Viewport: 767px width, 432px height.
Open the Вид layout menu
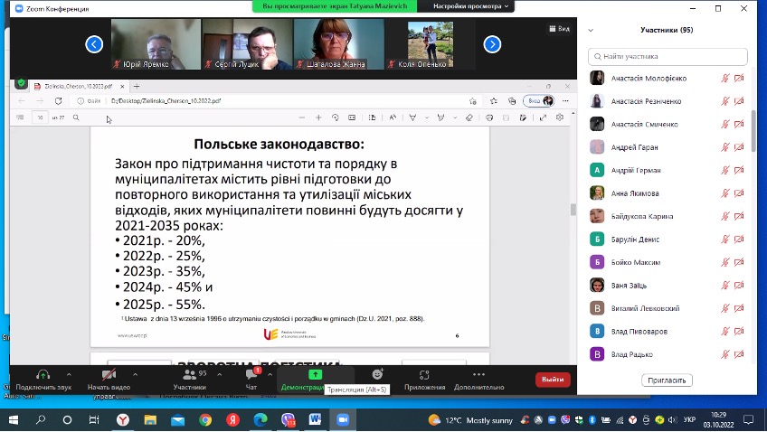pos(560,29)
